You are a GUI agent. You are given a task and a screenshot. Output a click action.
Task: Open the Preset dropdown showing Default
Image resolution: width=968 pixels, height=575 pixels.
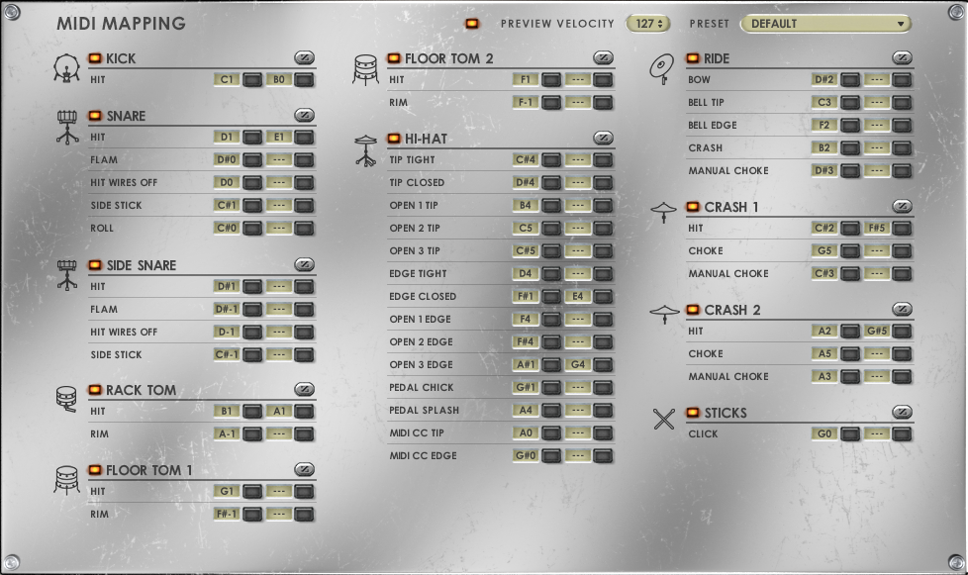[825, 24]
